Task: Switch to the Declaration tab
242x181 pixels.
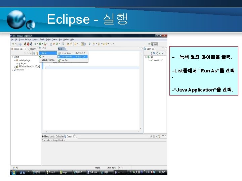Action: click(59, 136)
